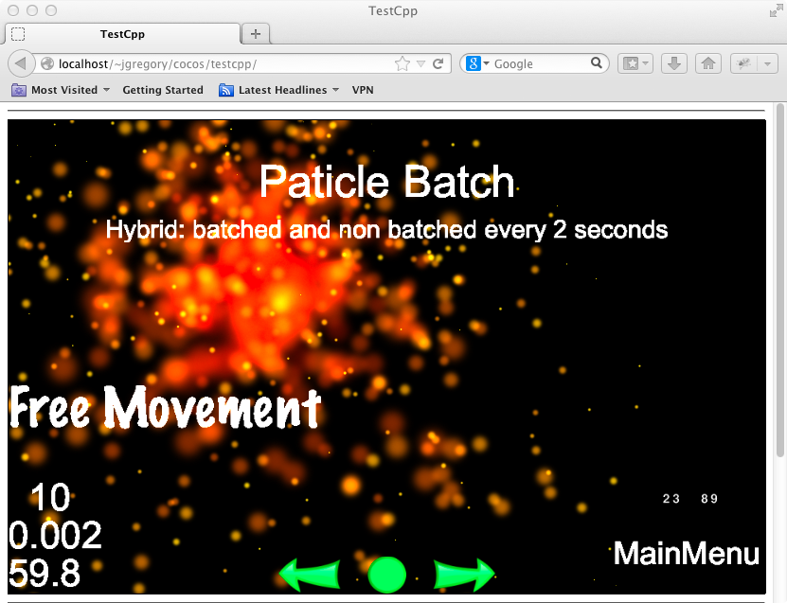Screen dimensions: 787x603
Task: Click the dashed tab favicon
Action: (18, 34)
